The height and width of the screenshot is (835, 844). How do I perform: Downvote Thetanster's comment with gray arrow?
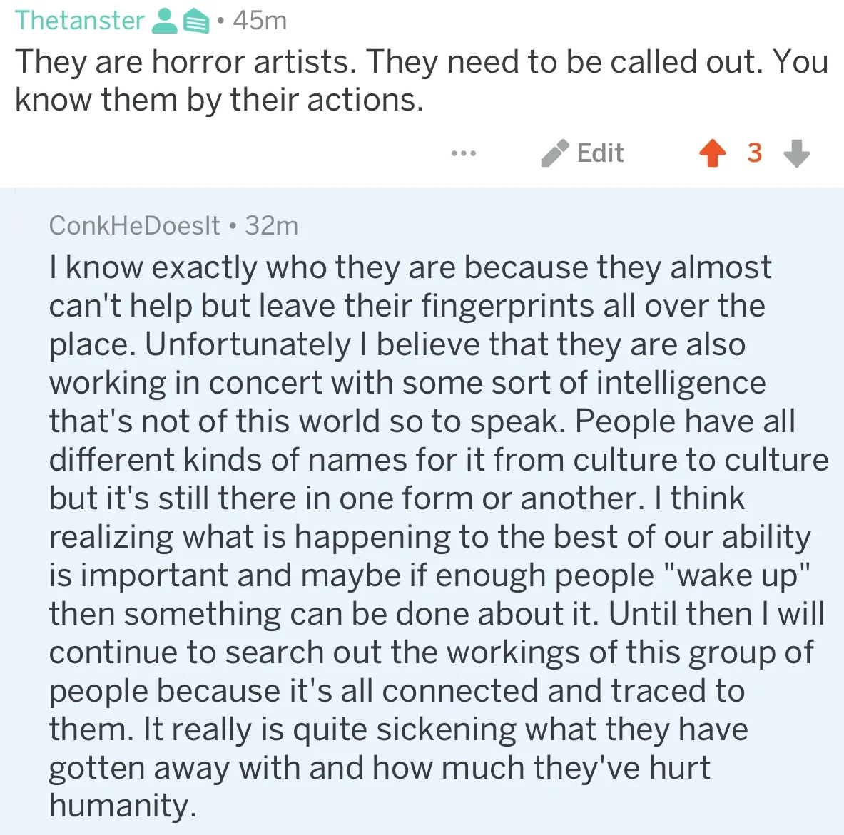click(797, 153)
